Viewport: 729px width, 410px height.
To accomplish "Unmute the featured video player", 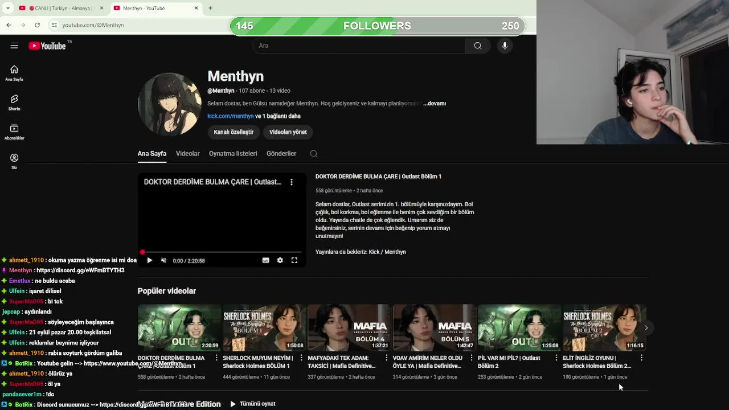I will click(164, 260).
